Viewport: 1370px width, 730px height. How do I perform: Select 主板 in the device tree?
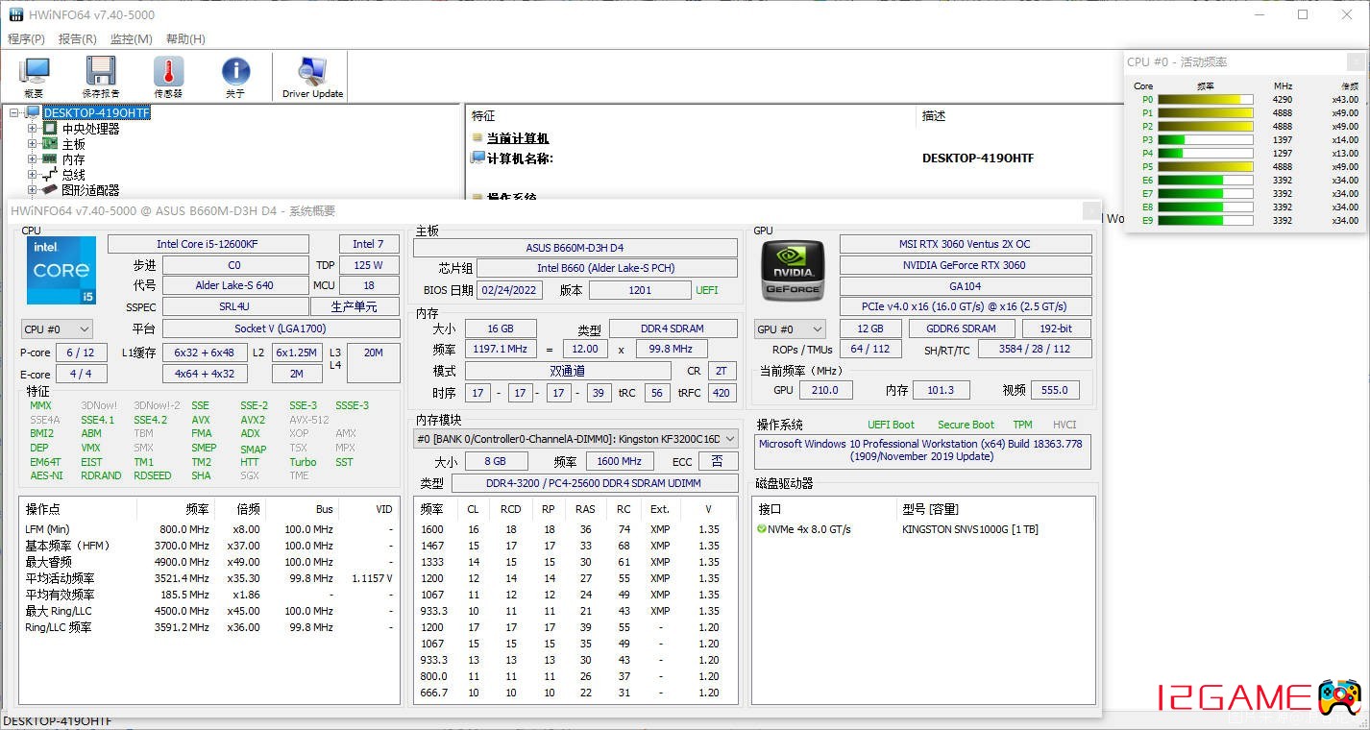pos(74,144)
